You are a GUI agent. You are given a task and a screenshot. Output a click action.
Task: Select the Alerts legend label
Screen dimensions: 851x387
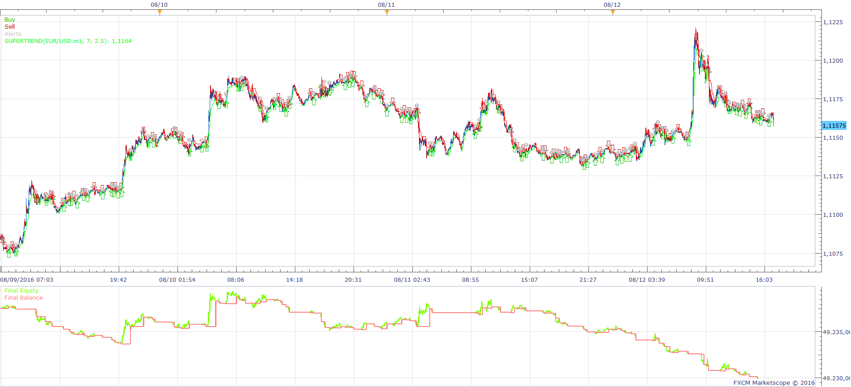pyautogui.click(x=13, y=34)
